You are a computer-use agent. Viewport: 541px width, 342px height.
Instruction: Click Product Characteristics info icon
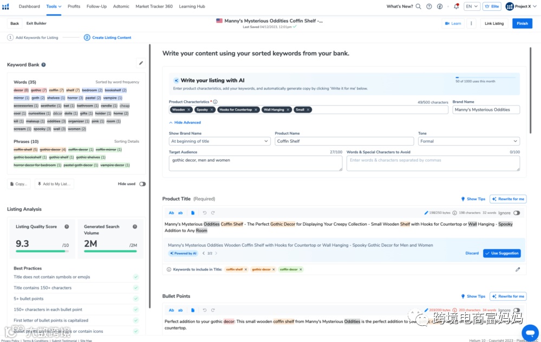point(216,102)
